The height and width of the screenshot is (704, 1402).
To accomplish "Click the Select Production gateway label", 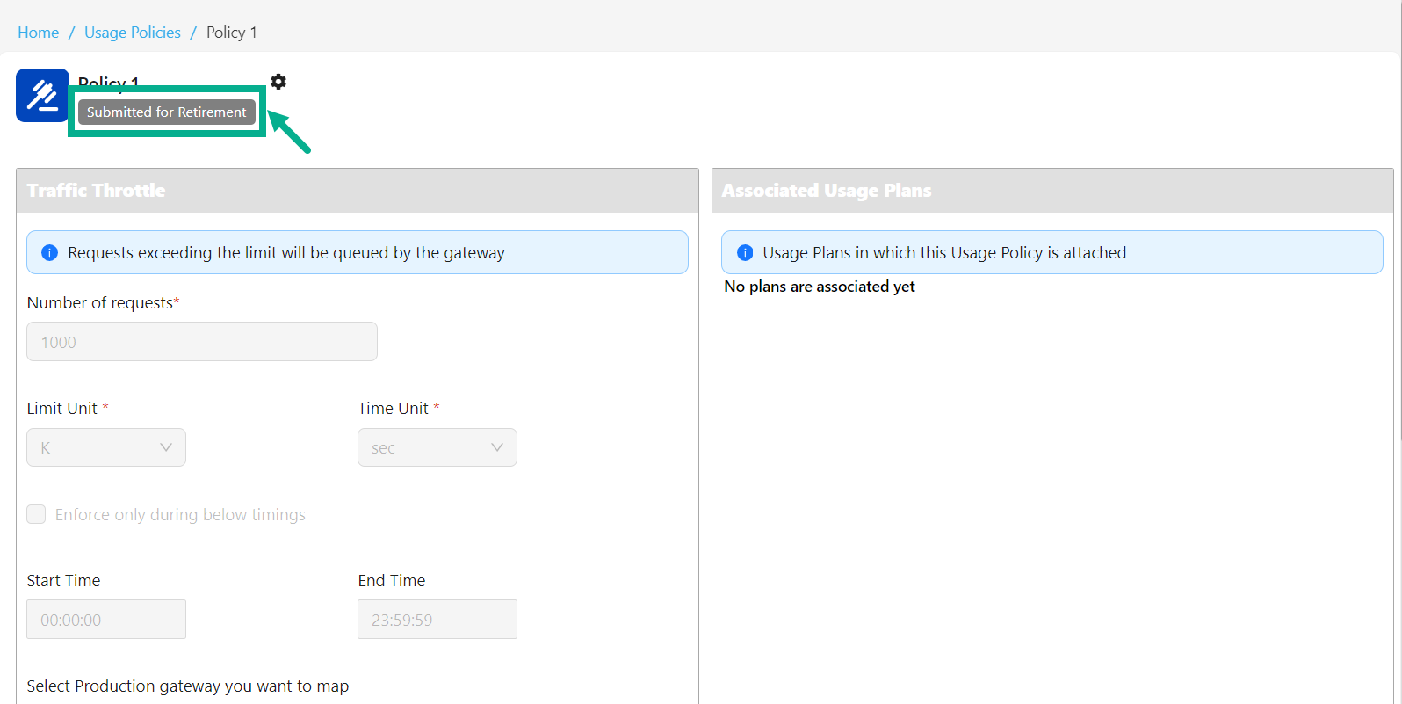I will tap(188, 686).
